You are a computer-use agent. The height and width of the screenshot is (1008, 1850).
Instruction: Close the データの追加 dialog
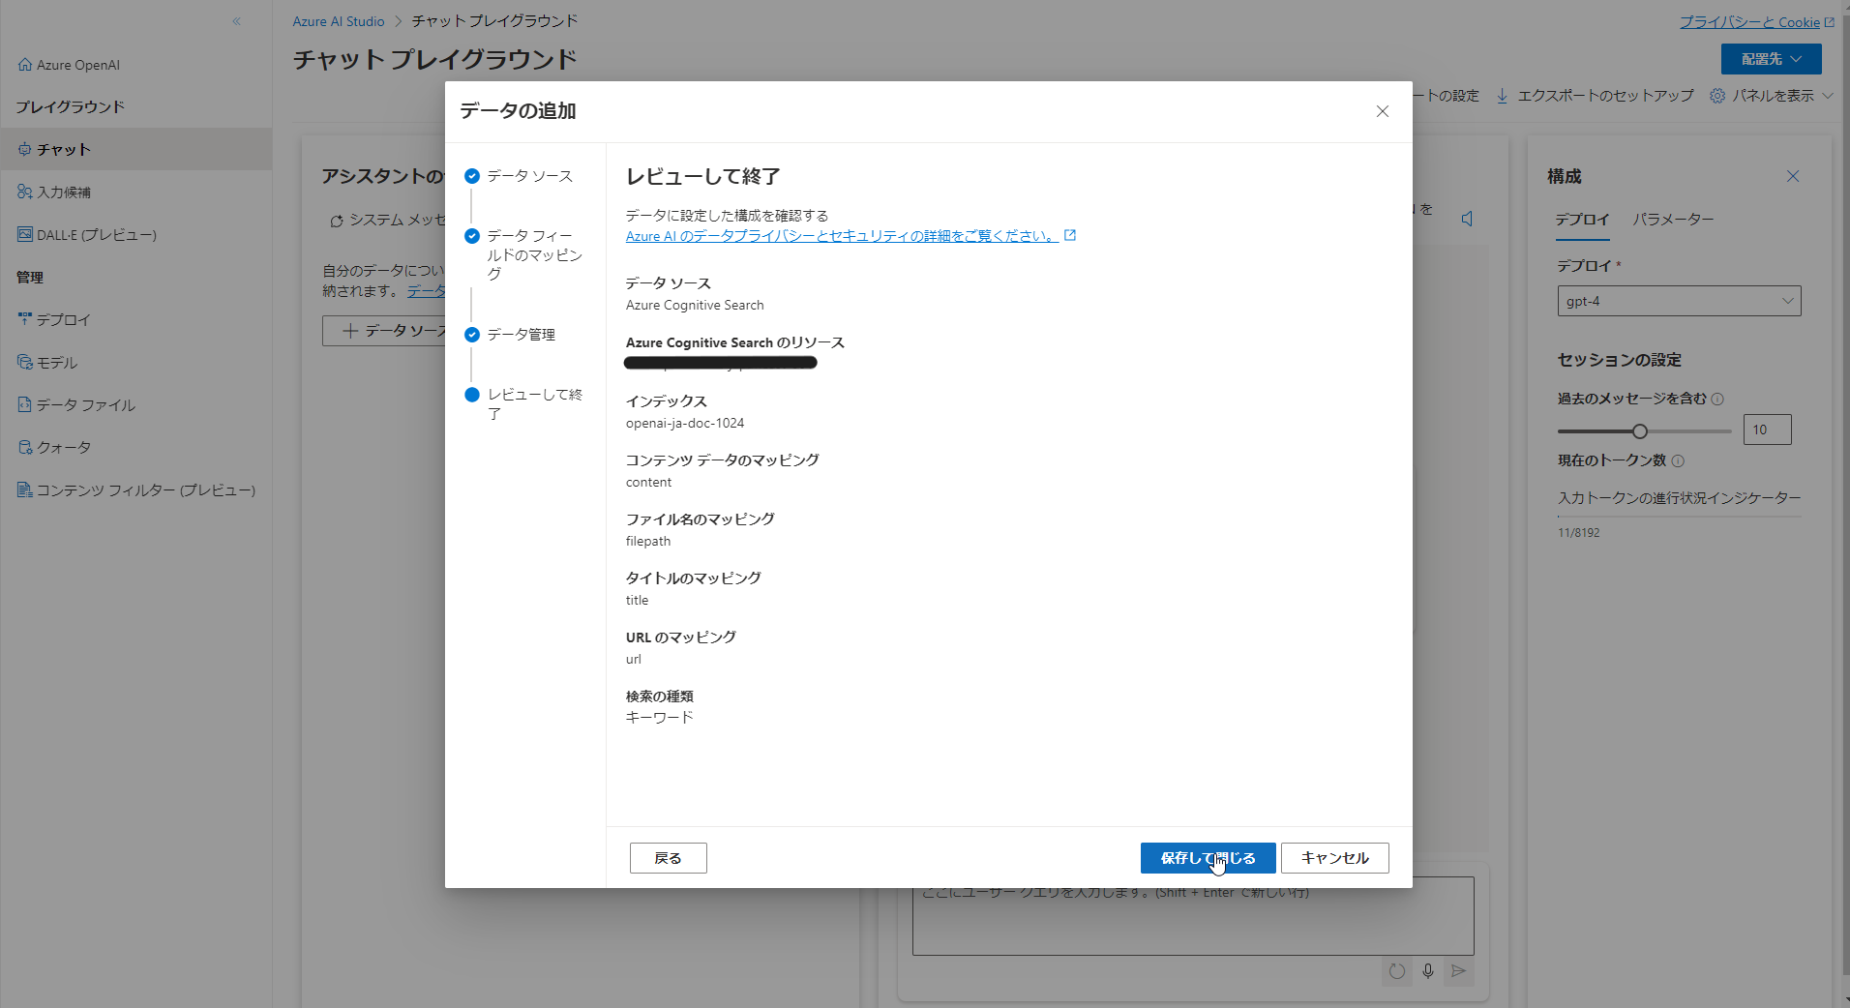tap(1383, 111)
